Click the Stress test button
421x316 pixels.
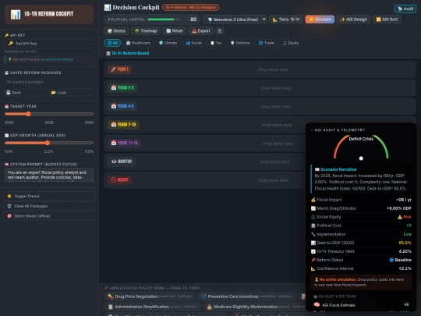[x=116, y=31]
